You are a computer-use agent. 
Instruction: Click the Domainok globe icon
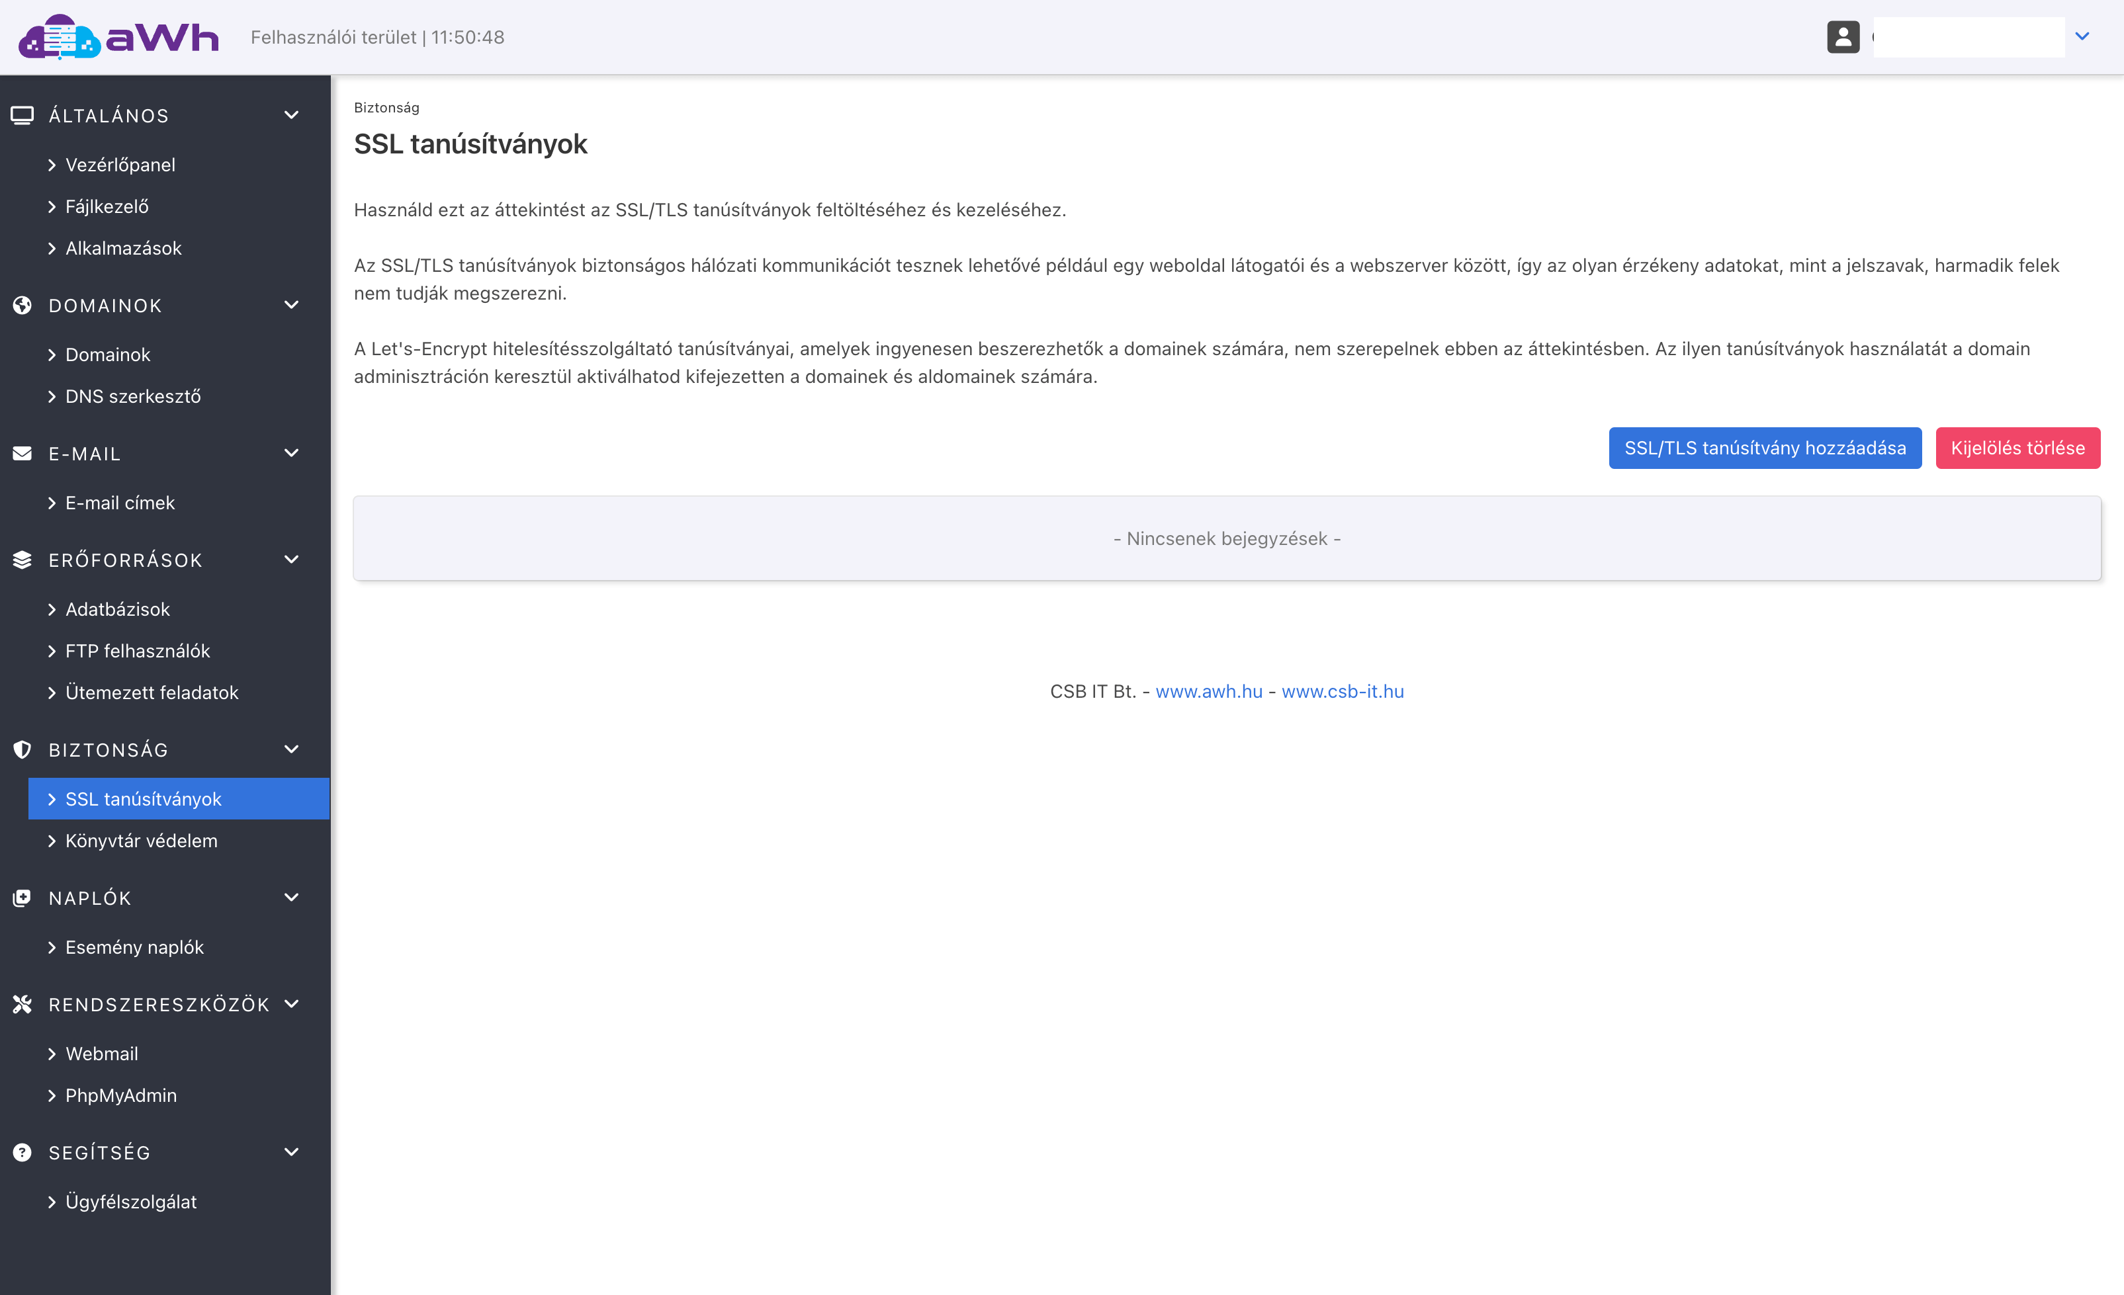coord(22,305)
